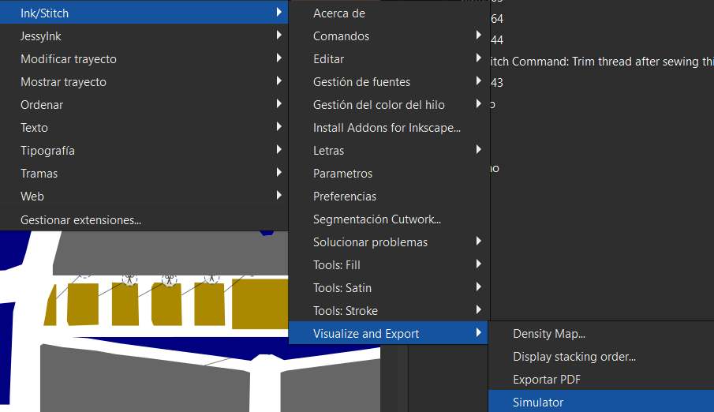714x412 pixels.
Task: Open Gestión de fuentes submenu
Action: coord(388,81)
